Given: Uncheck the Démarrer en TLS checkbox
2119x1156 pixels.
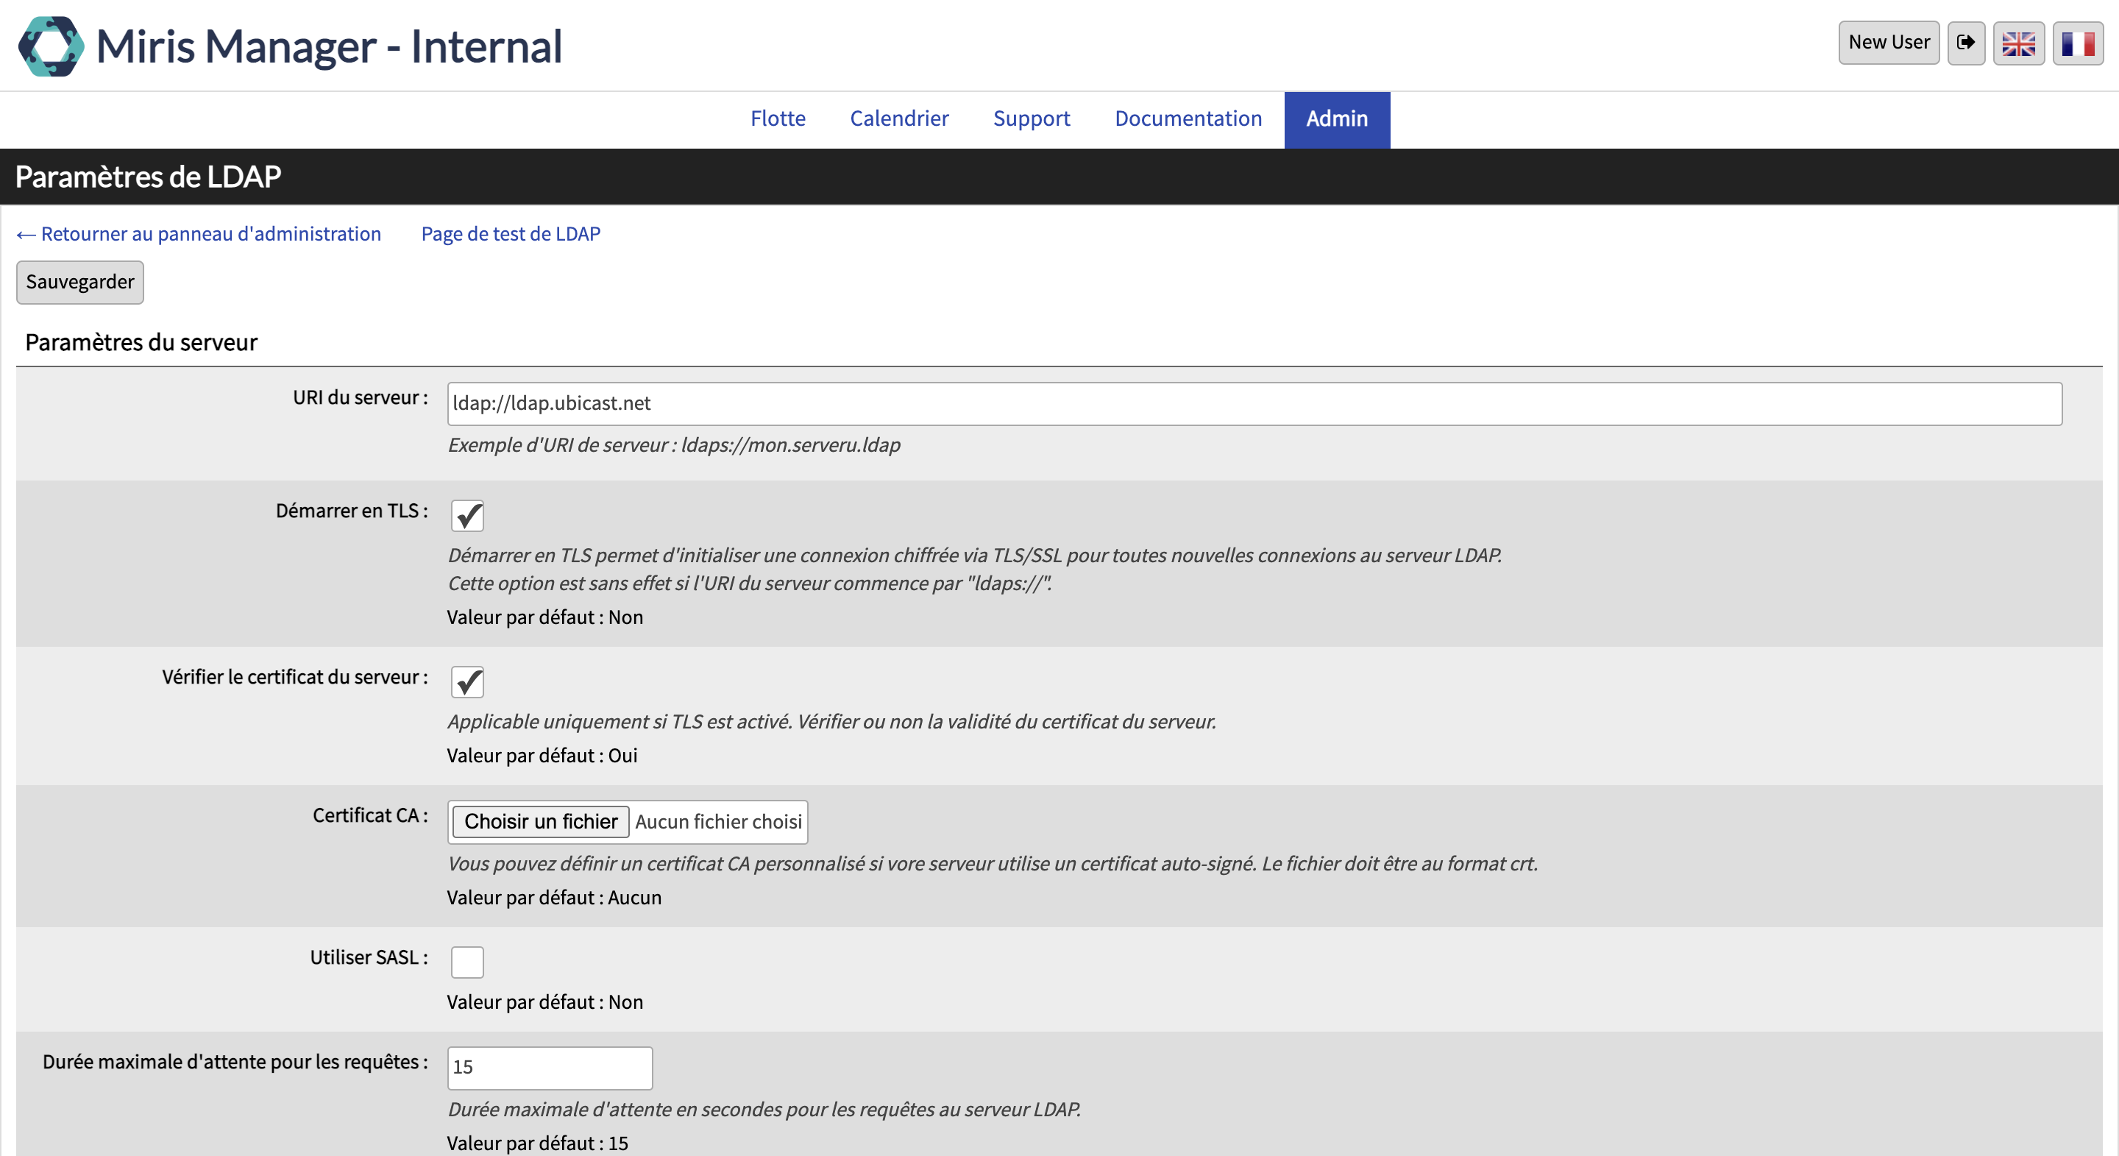Looking at the screenshot, I should click(467, 516).
